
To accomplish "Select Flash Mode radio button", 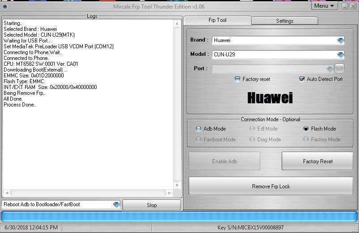I will [306, 129].
